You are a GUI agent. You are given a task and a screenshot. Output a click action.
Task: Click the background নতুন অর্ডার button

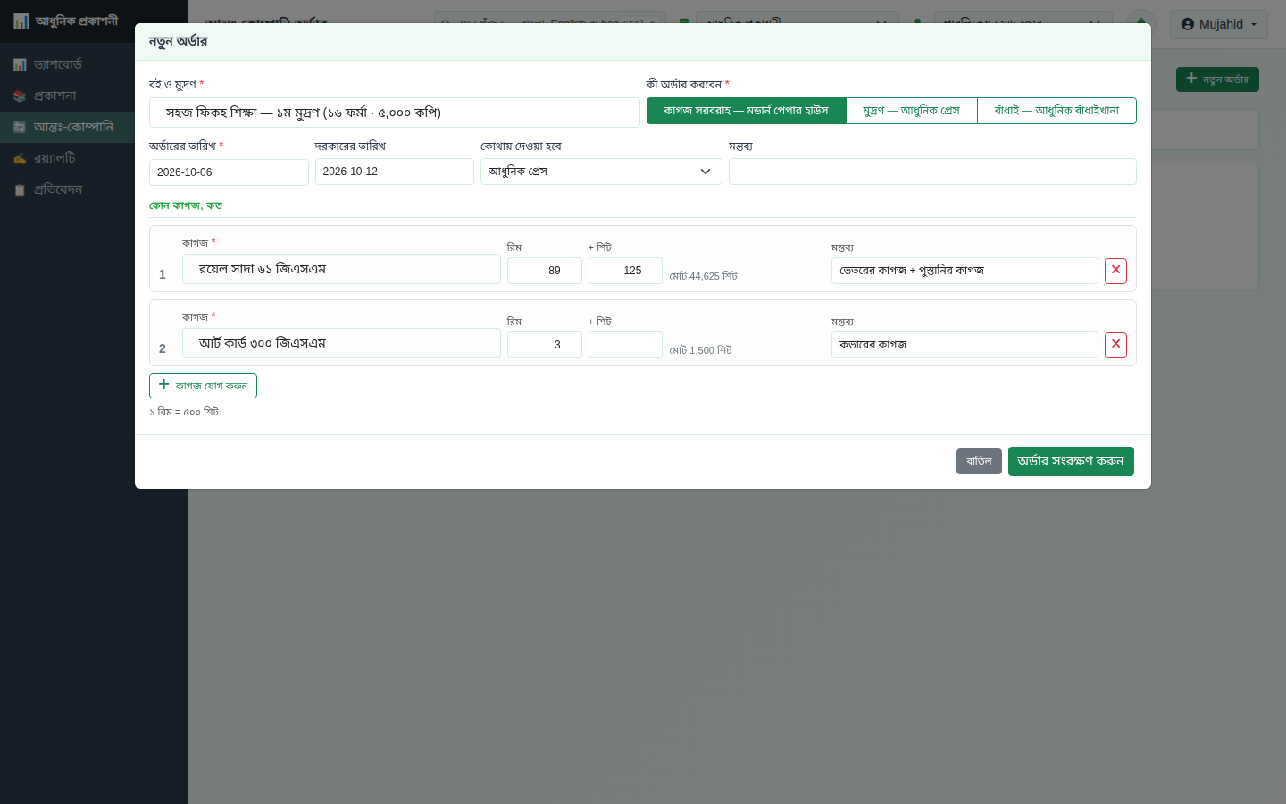(x=1217, y=80)
